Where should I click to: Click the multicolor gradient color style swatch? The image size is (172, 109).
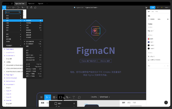(148, 39)
